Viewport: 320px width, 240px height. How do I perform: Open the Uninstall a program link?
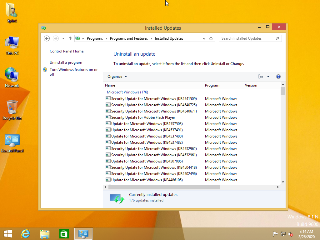pyautogui.click(x=66, y=62)
